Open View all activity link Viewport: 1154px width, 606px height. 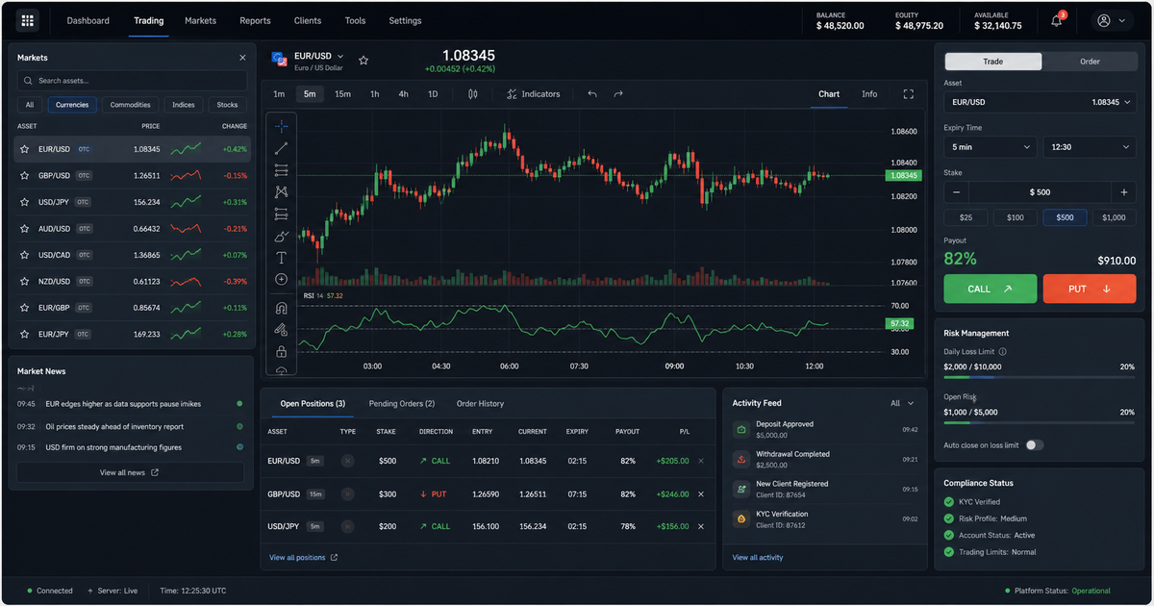coord(758,558)
